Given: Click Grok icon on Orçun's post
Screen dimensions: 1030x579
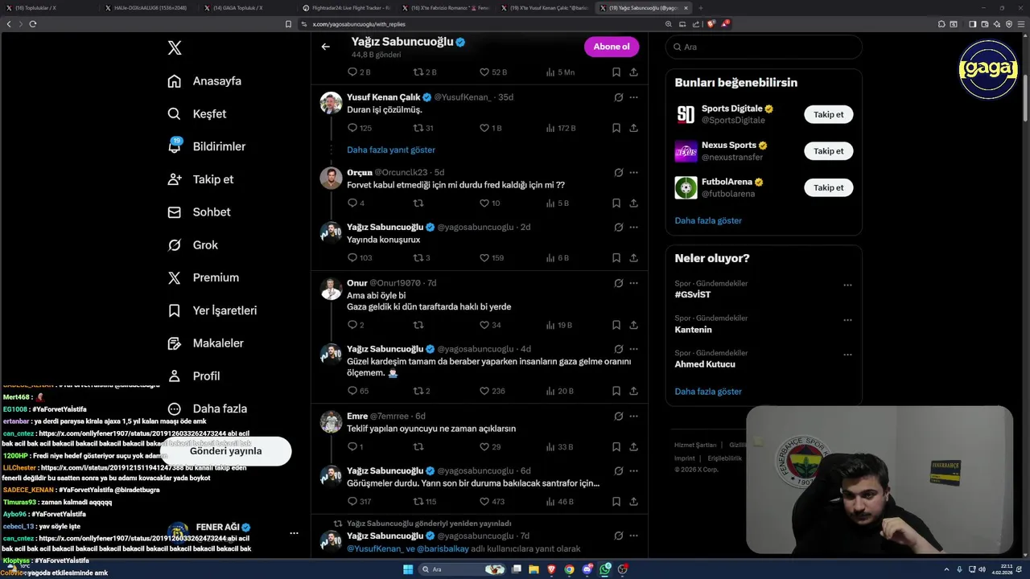Looking at the screenshot, I should pos(618,172).
